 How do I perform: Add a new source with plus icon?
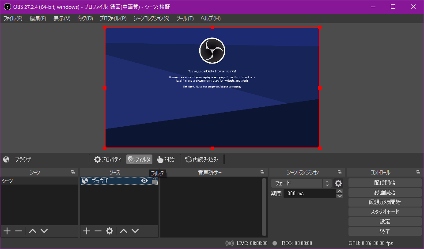pyautogui.click(x=87, y=231)
